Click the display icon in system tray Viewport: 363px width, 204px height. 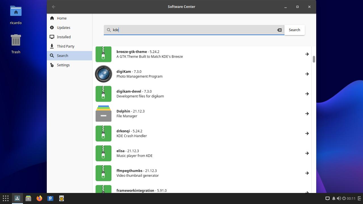(327, 198)
